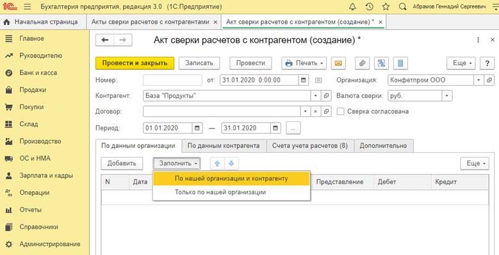Screen dimensions: 499x255
Task: Open the report sheet icon in toolbar
Action: coord(400,63)
